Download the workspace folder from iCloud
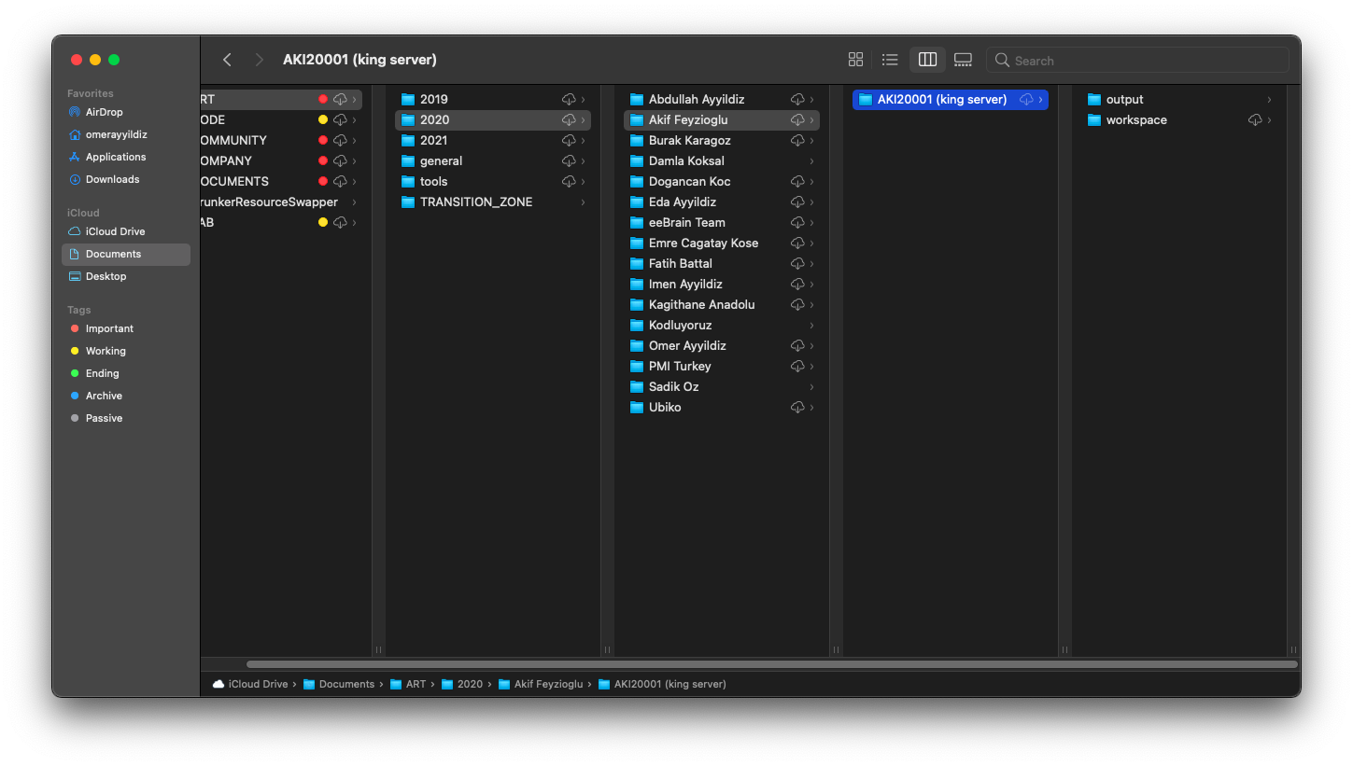Image resolution: width=1353 pixels, height=766 pixels. click(1255, 119)
